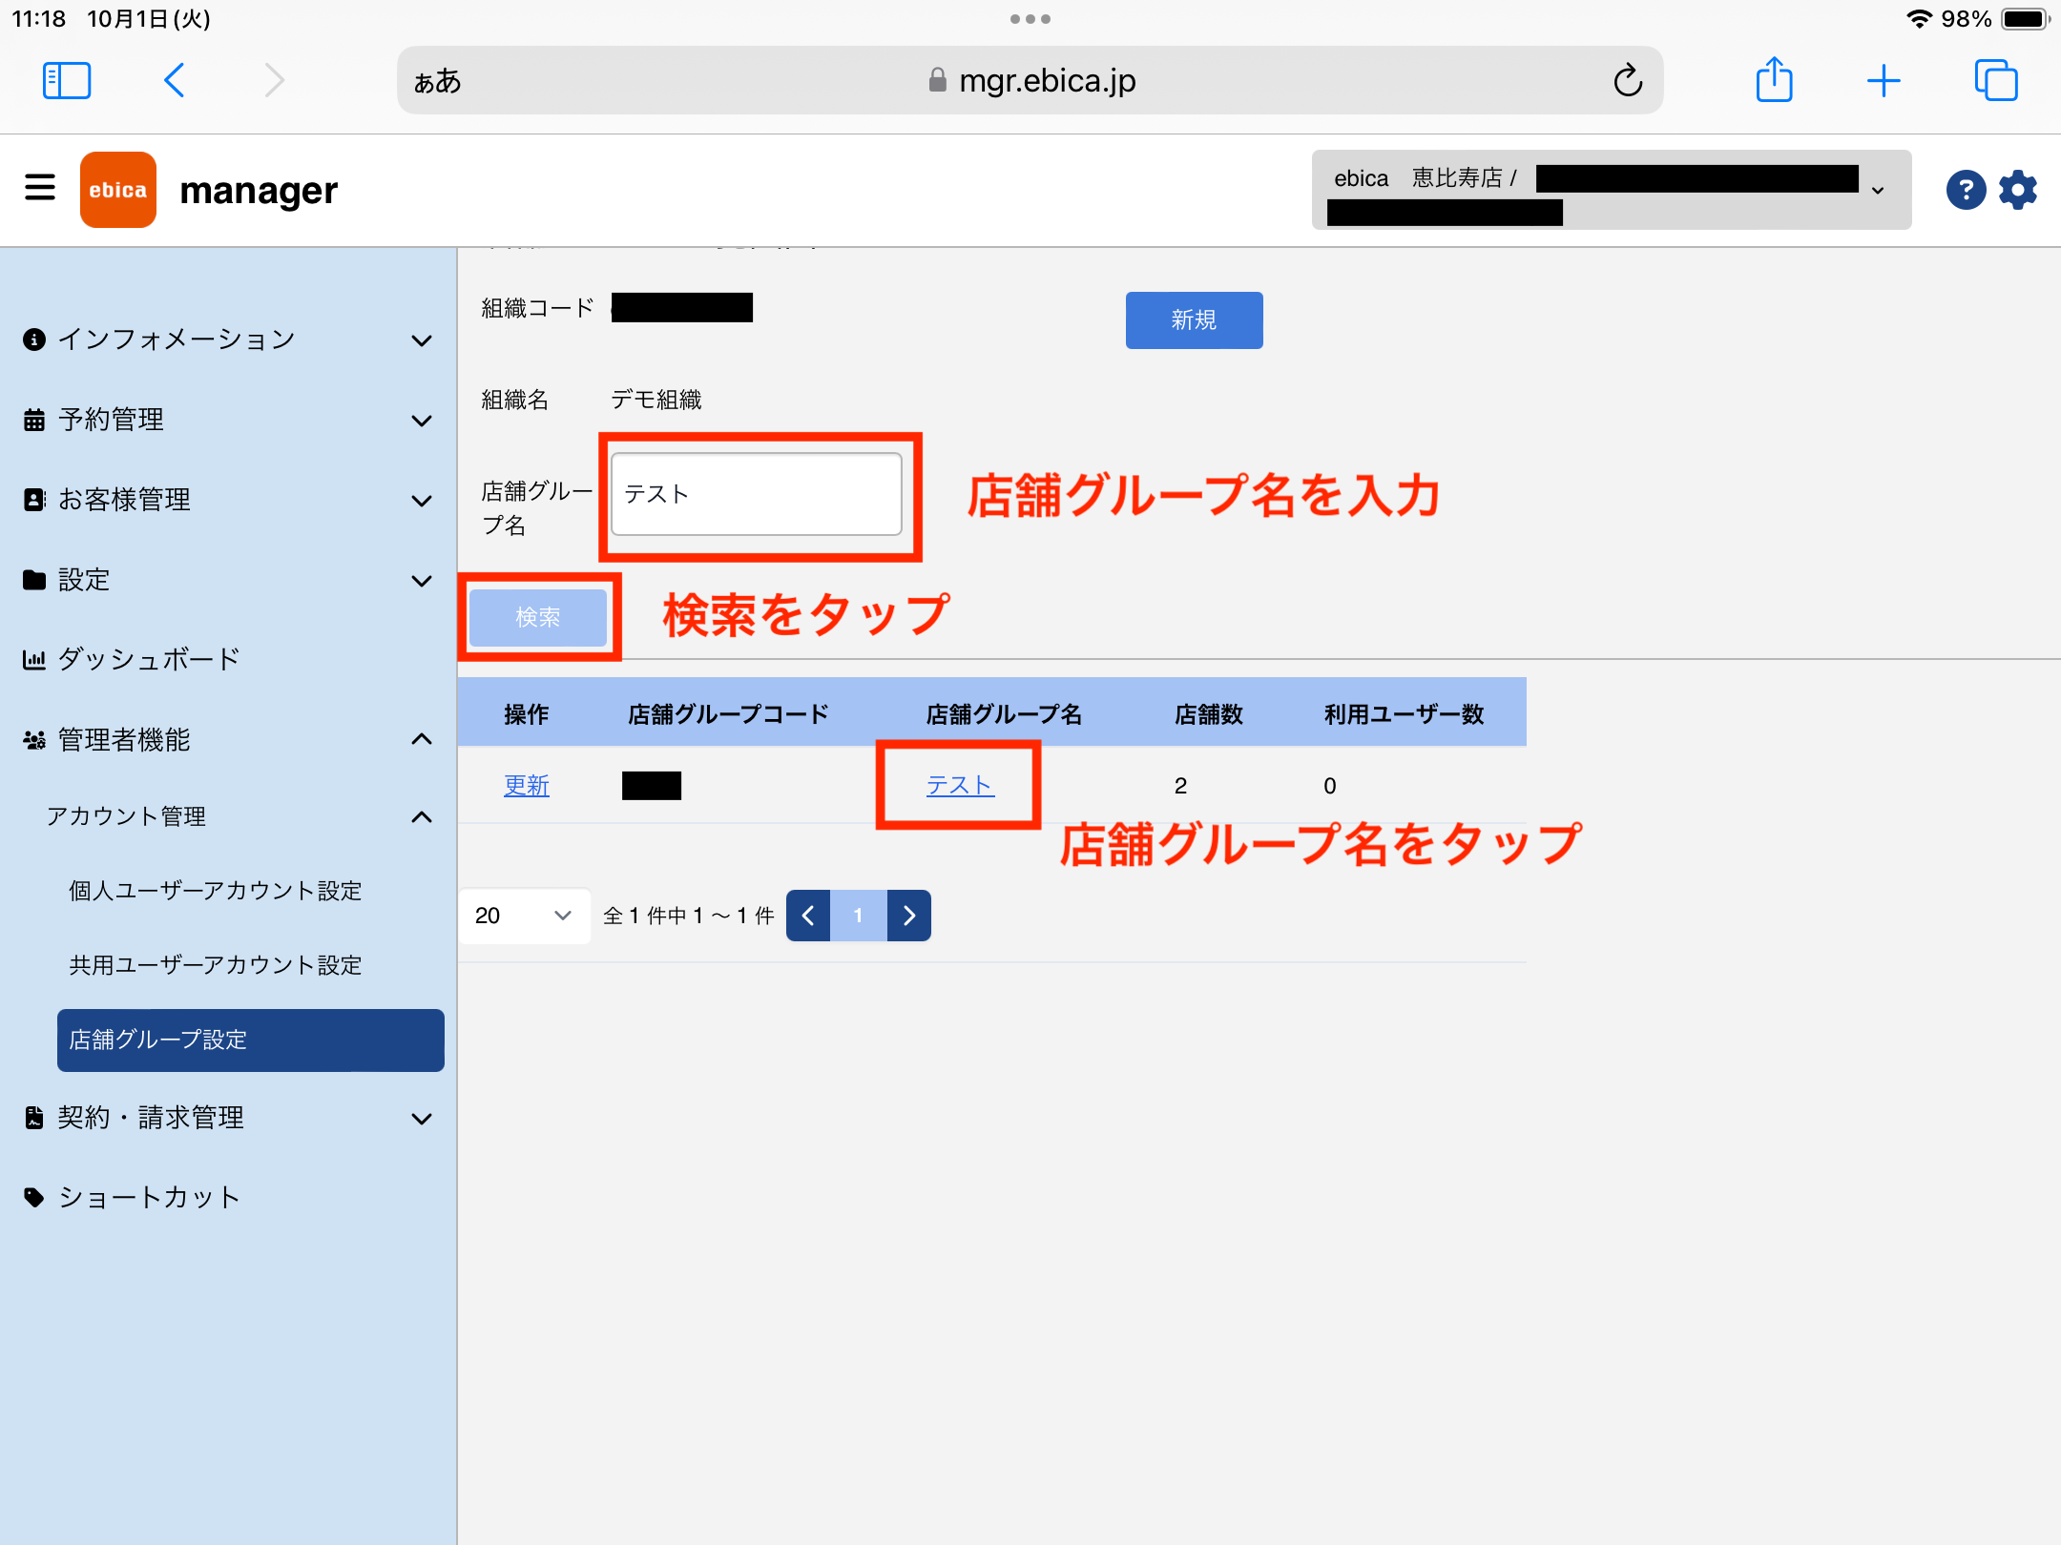Click the info icon beside インフォメーション

(34, 340)
